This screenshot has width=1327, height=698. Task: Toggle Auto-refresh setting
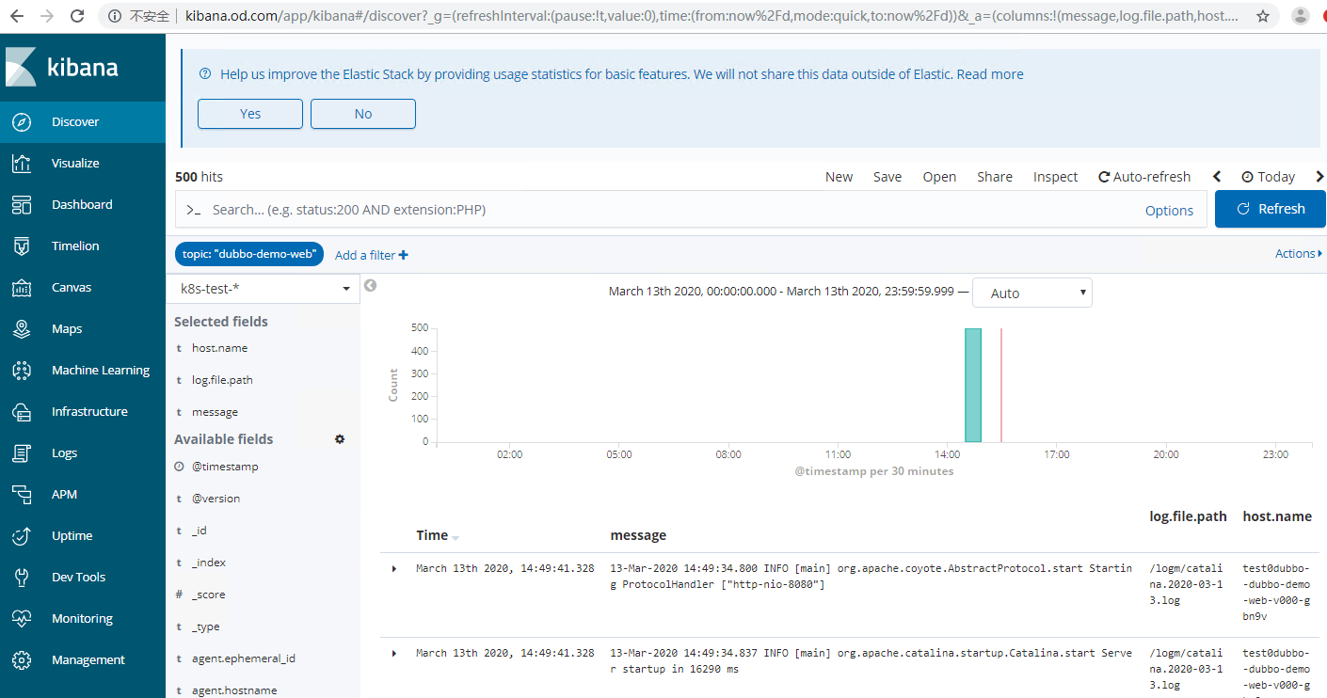pyautogui.click(x=1144, y=177)
